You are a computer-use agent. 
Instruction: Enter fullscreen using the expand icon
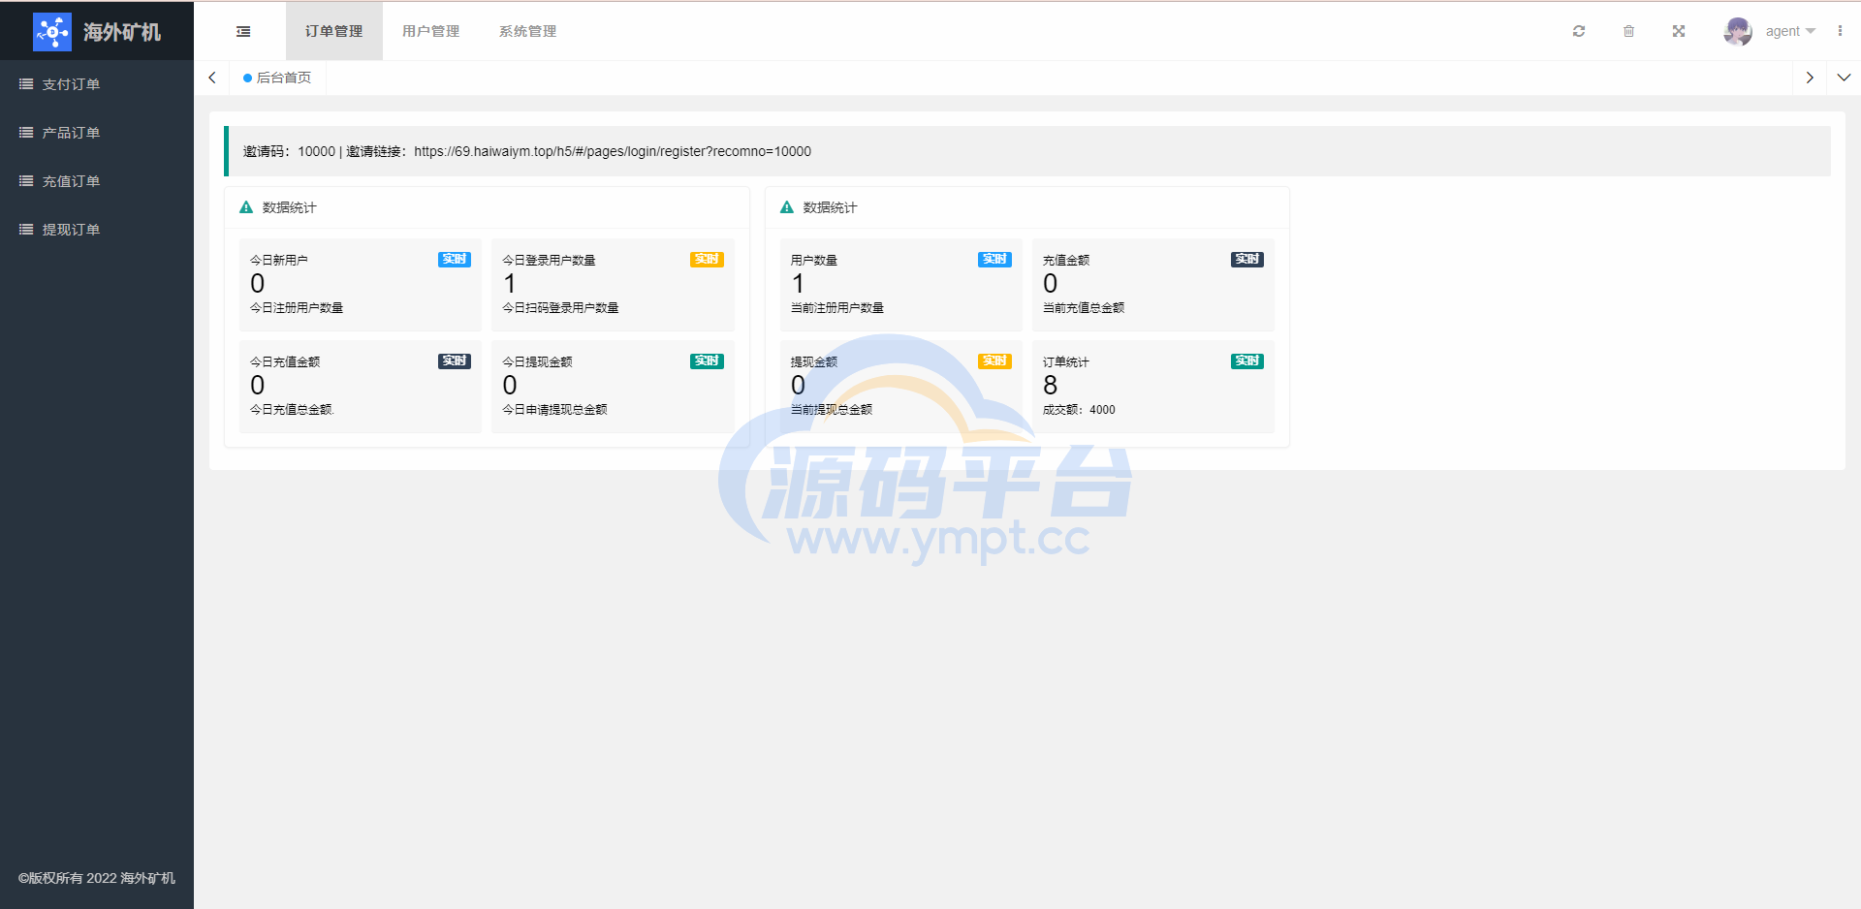click(x=1679, y=31)
